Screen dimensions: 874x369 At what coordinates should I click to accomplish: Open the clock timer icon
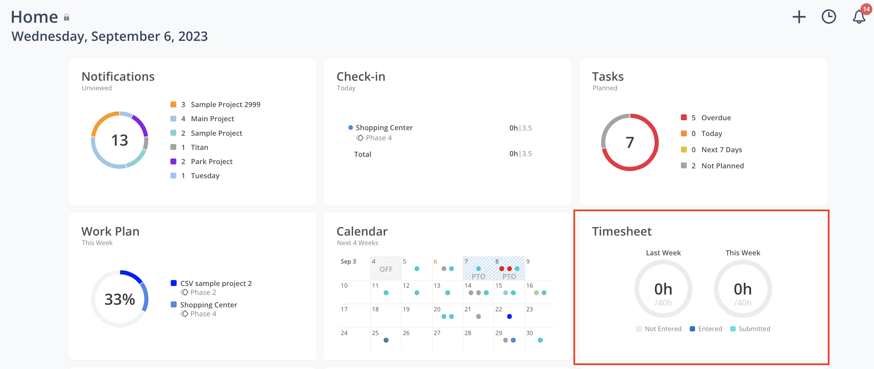(x=829, y=17)
